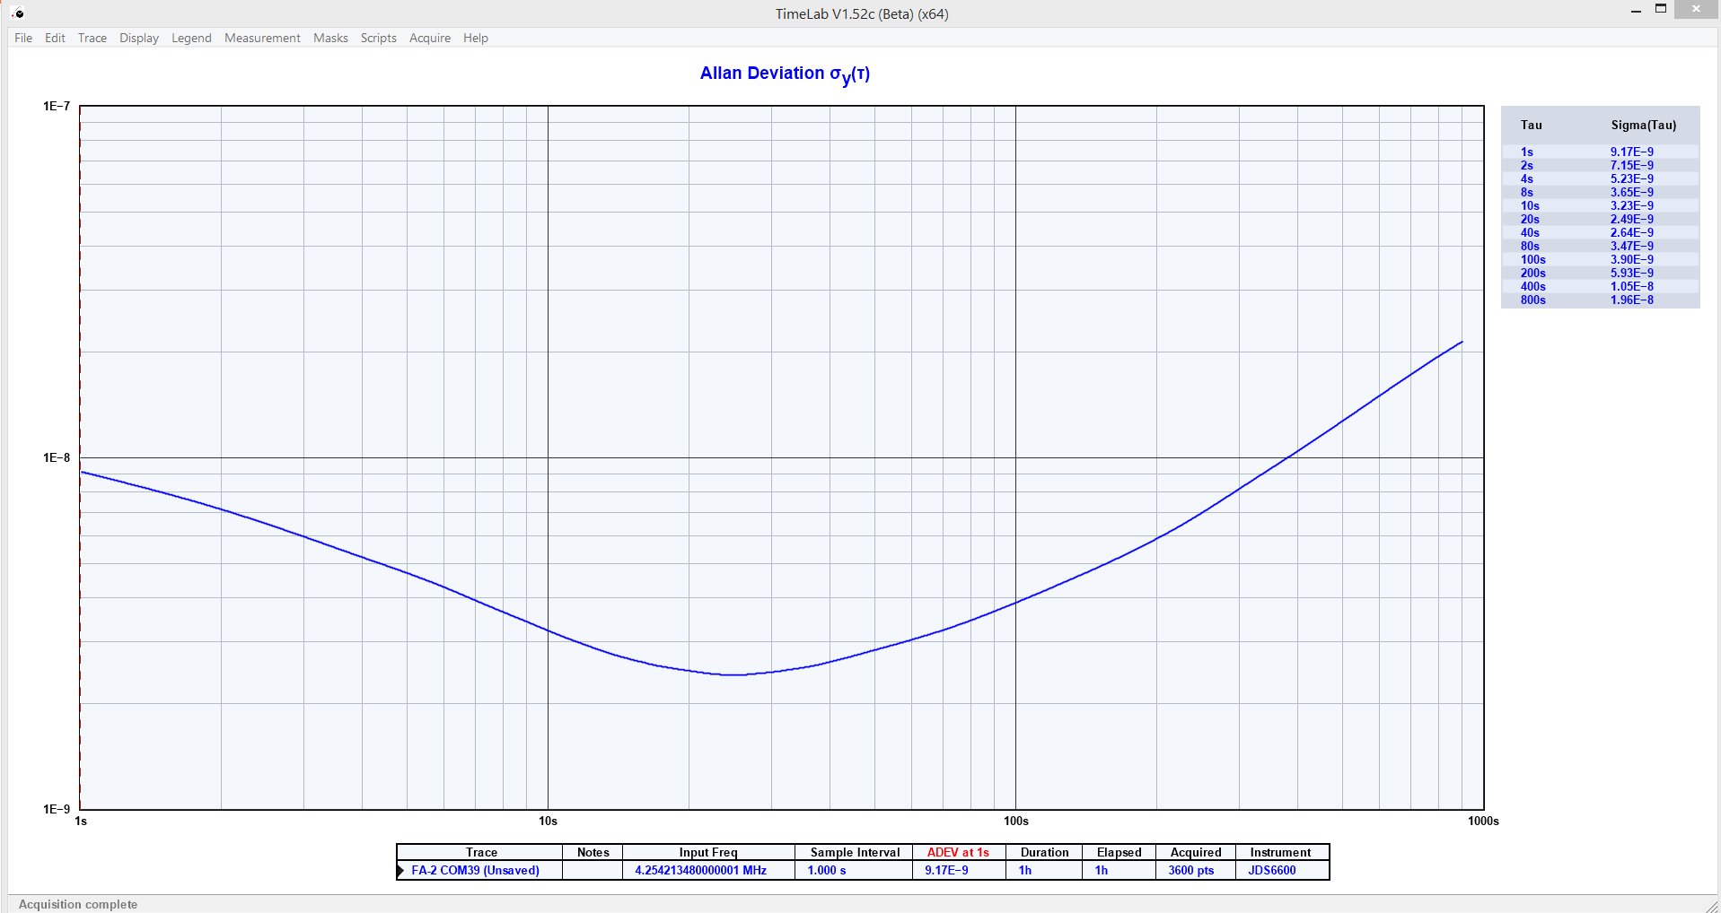
Task: Click the 1000s x-axis label
Action: (x=1483, y=821)
